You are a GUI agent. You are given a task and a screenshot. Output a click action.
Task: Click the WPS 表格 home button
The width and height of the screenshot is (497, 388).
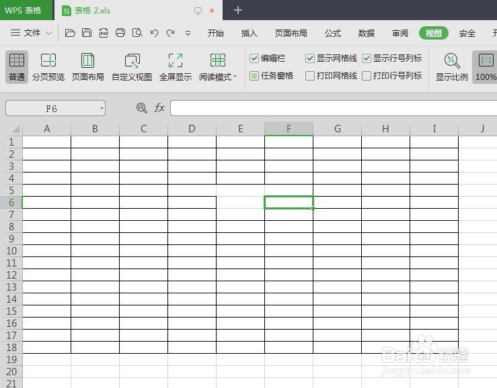[x=27, y=10]
